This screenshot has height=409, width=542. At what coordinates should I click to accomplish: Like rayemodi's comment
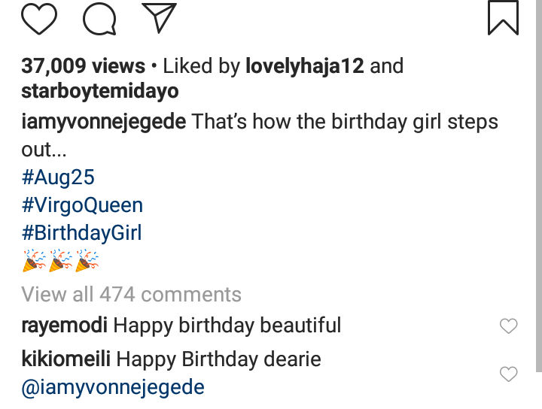click(509, 326)
